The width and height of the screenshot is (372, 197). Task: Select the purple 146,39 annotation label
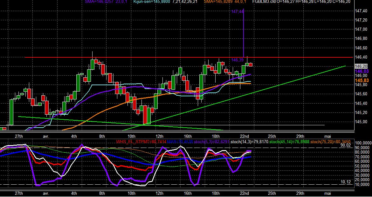click(x=237, y=60)
